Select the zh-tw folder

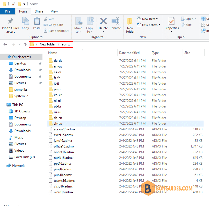125,124
